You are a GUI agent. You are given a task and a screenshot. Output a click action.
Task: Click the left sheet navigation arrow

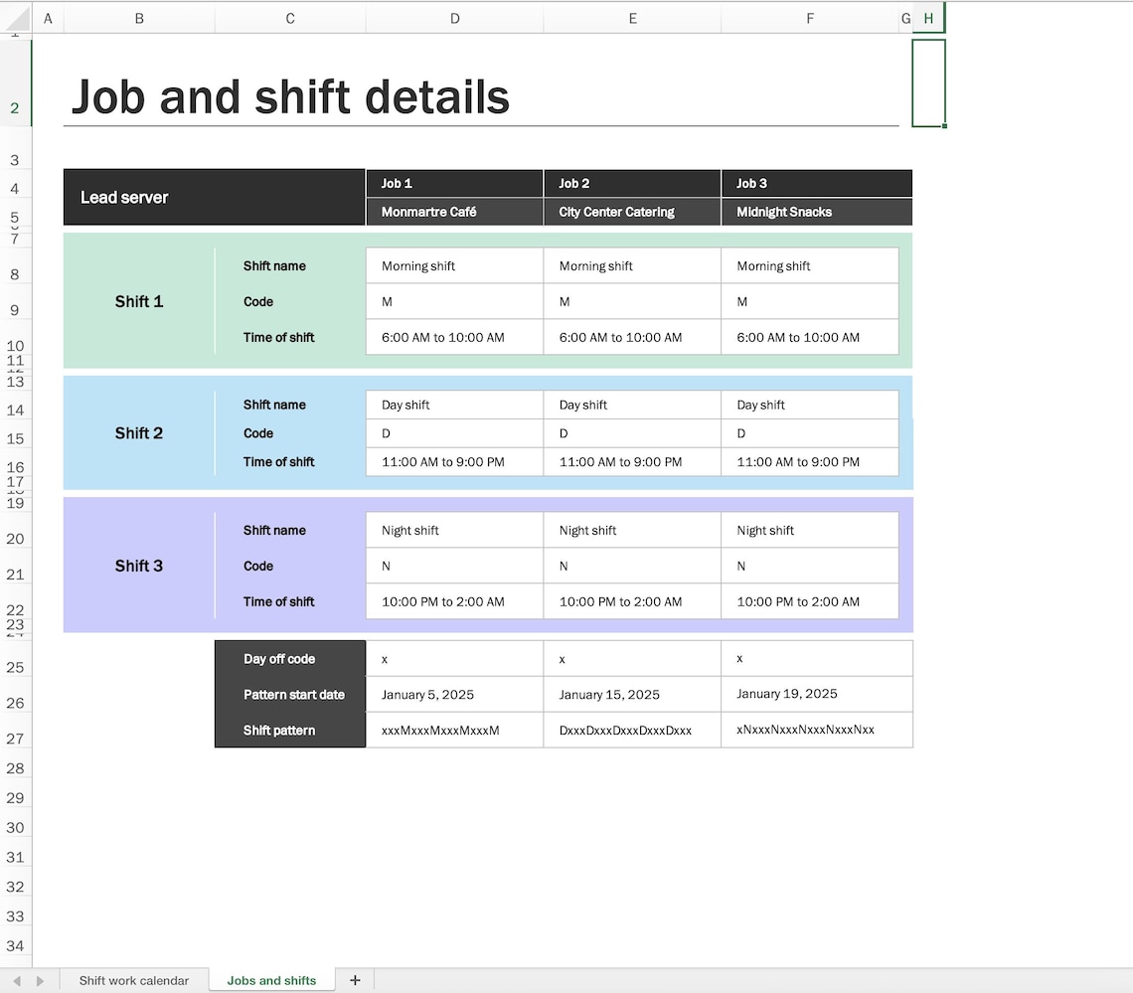click(x=18, y=980)
